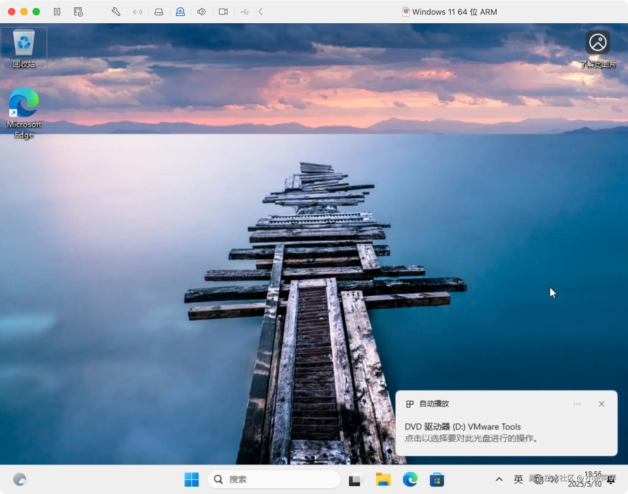
Task: Open the VMware snapshot manager icon
Action: pyautogui.click(x=78, y=12)
